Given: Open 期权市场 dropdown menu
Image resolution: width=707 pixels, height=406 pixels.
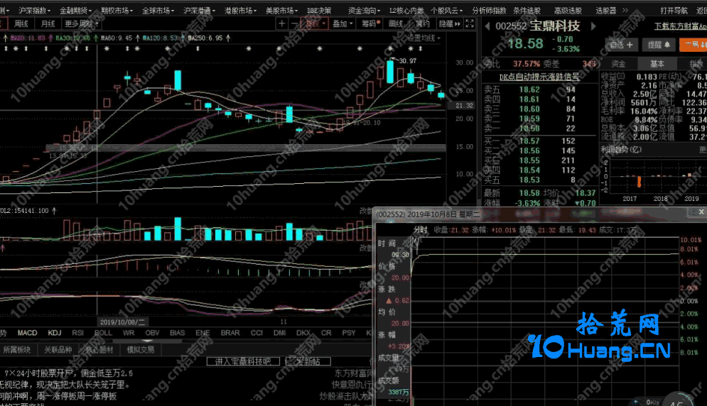Looking at the screenshot, I should pyautogui.click(x=117, y=11).
